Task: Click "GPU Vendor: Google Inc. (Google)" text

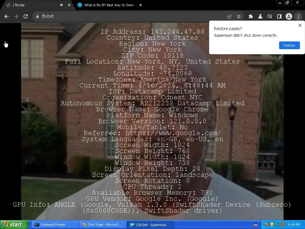Action: (152, 199)
